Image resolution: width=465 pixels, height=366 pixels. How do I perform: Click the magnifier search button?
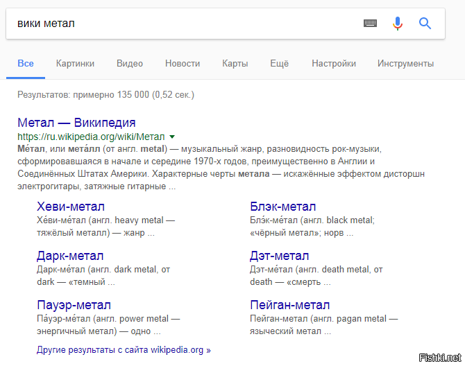(425, 24)
